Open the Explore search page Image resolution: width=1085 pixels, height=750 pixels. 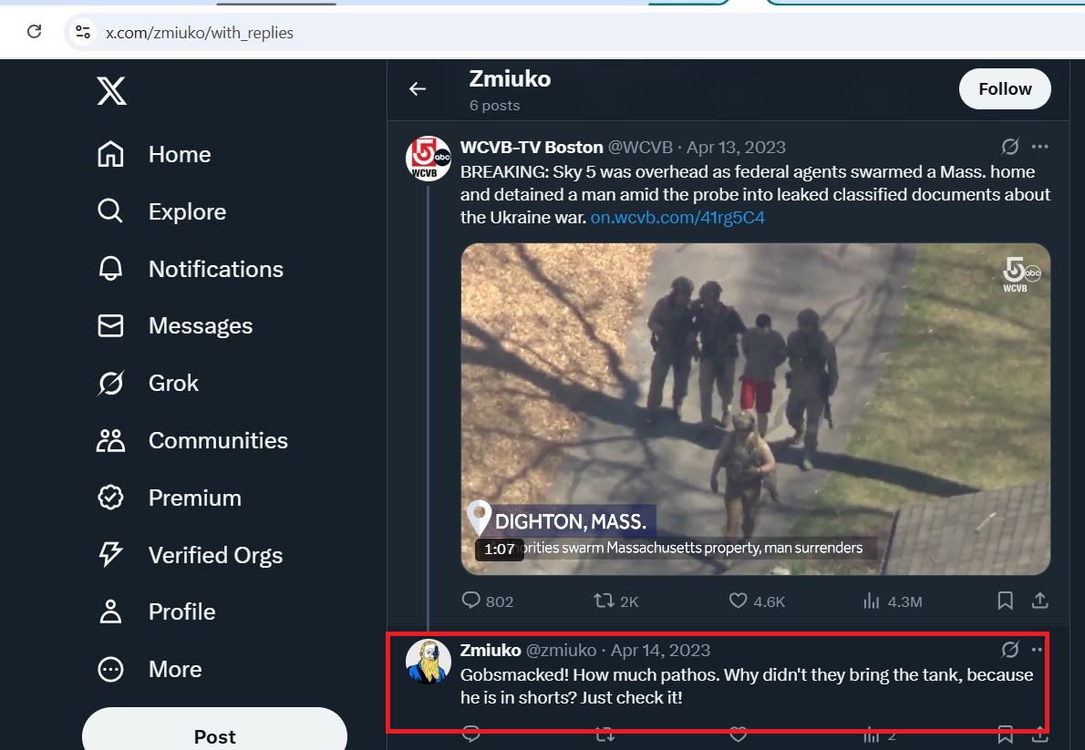coord(161,211)
